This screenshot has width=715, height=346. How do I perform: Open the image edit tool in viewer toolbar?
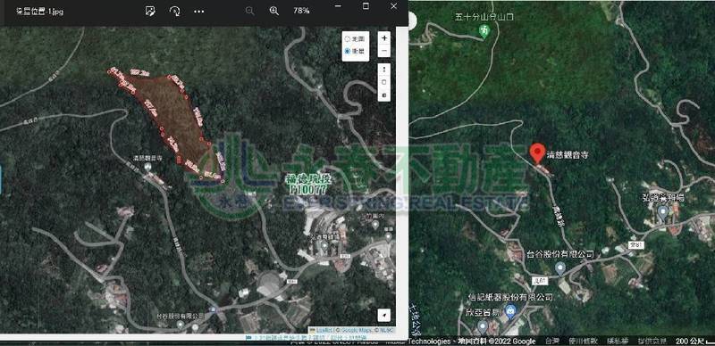coord(150,11)
